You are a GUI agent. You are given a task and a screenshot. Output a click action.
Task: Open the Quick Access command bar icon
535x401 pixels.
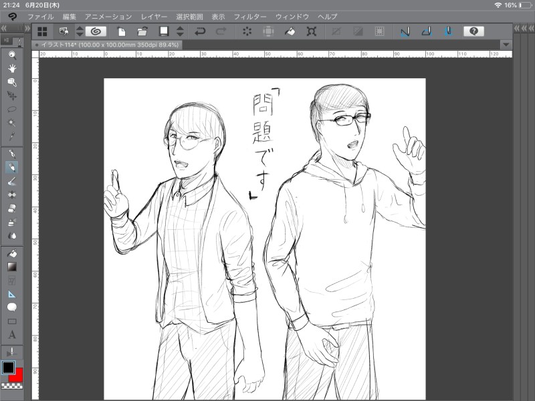click(64, 31)
